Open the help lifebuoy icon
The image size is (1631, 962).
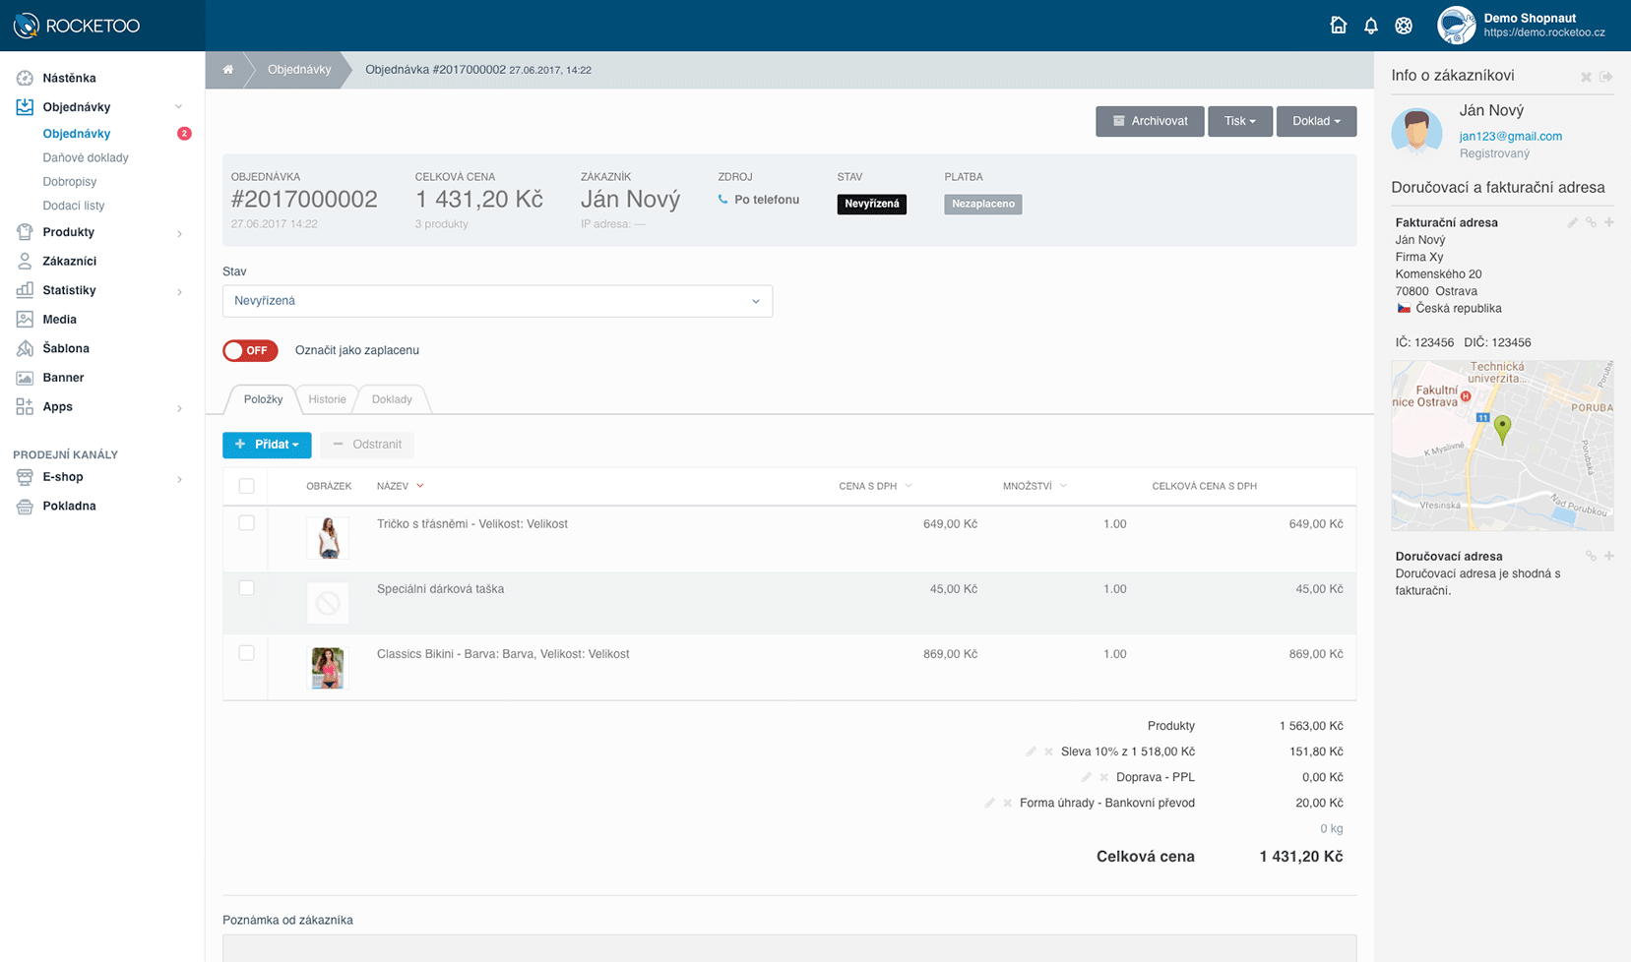click(x=1404, y=26)
